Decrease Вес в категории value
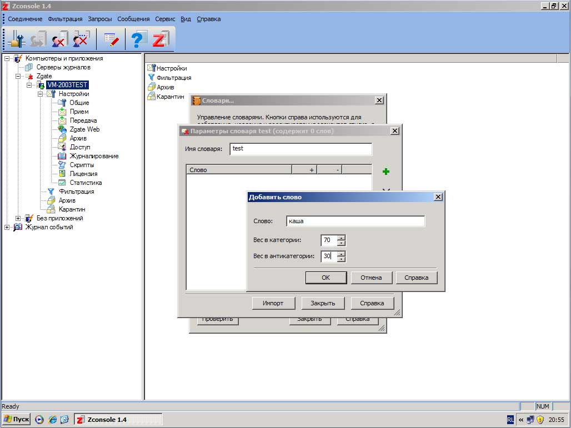This screenshot has height=428, width=571. (341, 243)
